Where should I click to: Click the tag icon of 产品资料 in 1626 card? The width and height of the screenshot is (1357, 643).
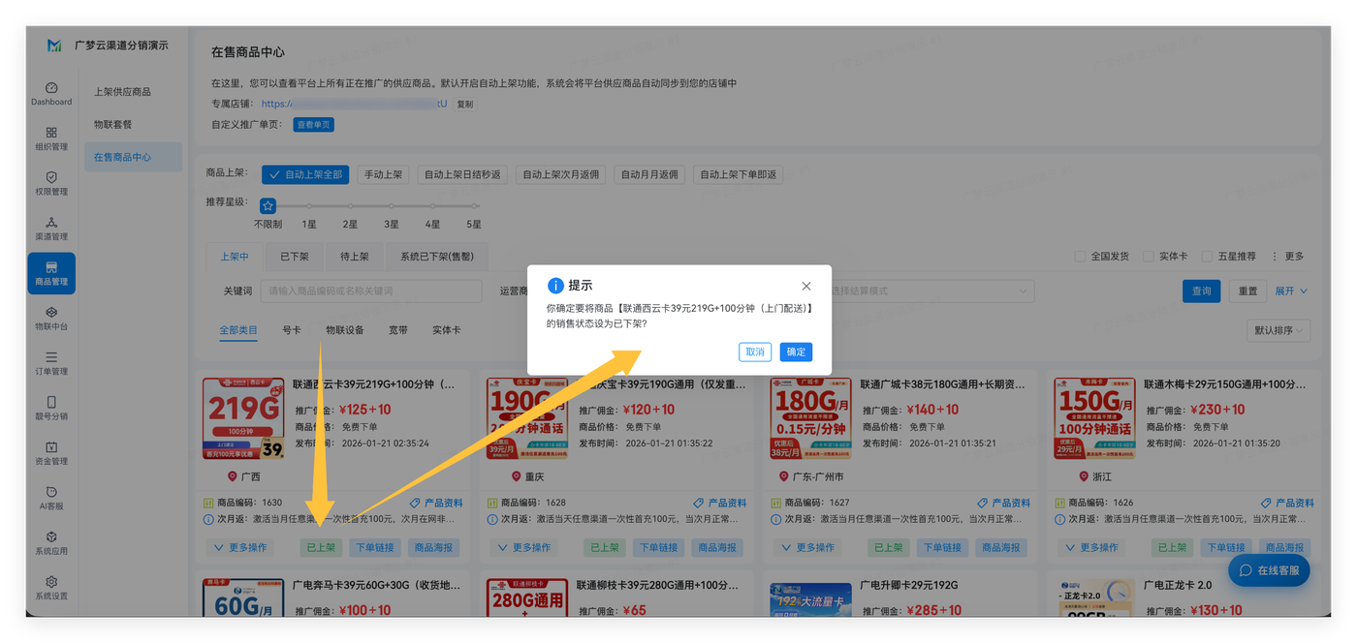point(1266,504)
